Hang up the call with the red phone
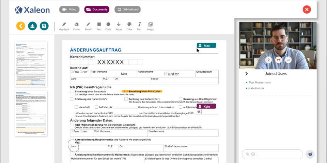 point(278,60)
